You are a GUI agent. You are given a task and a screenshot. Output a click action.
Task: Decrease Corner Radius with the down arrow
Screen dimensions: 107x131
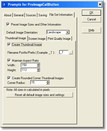point(48,83)
